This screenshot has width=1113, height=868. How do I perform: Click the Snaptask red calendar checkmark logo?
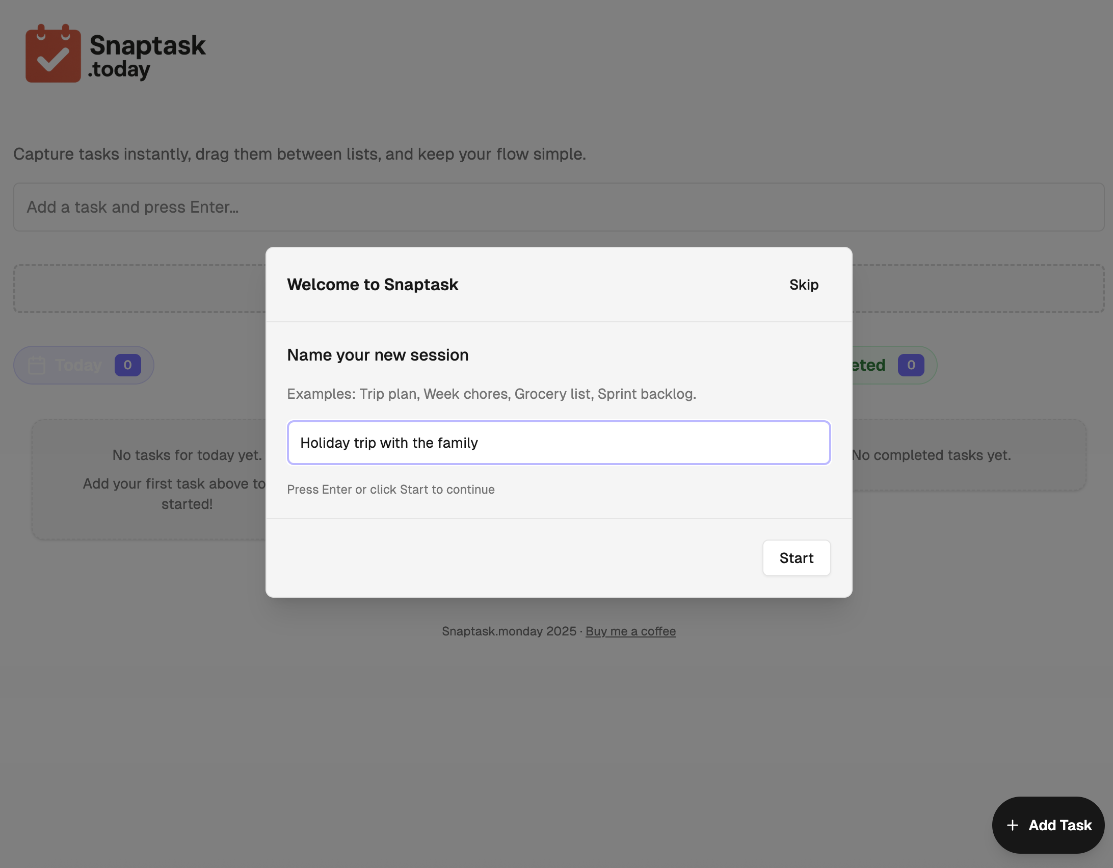(x=53, y=54)
